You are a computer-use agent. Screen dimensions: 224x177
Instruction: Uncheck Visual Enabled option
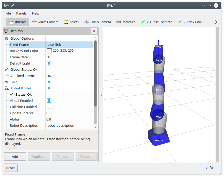49,101
